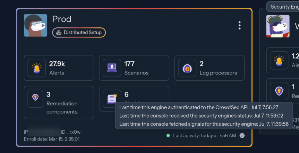Click the Last activity timestamp text
Screen dimensions: 299x153
tap(204, 136)
